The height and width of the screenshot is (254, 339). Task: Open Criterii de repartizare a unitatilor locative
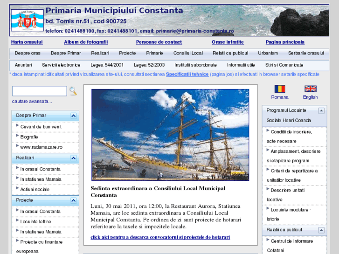(x=292, y=176)
